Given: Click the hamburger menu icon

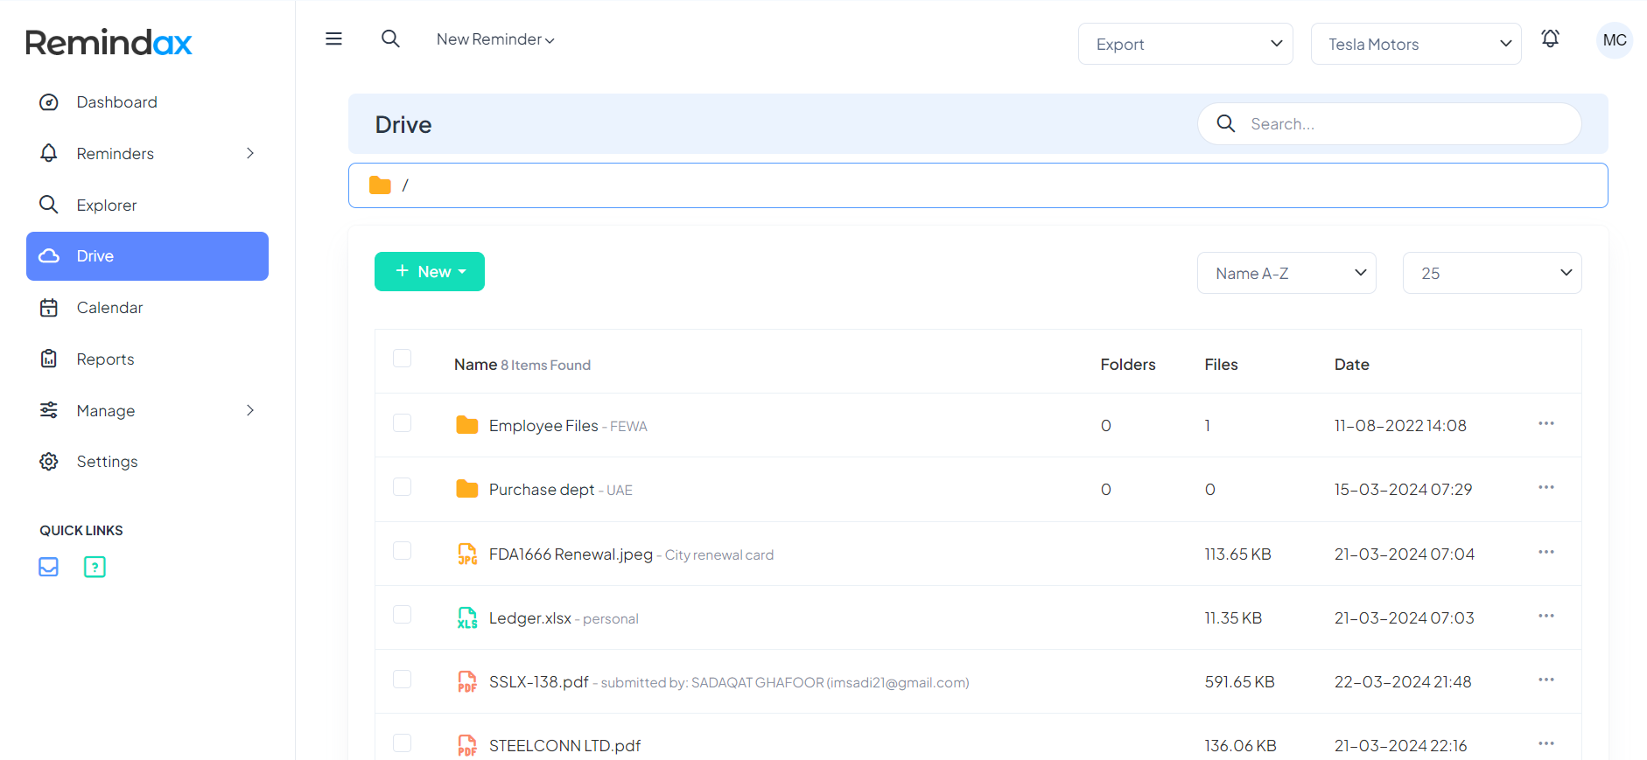Looking at the screenshot, I should (333, 38).
